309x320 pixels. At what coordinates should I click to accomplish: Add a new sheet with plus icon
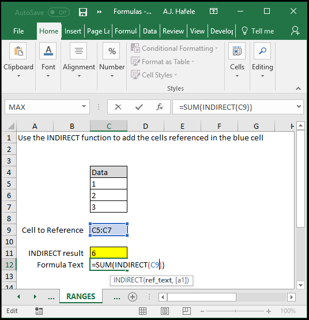133,297
